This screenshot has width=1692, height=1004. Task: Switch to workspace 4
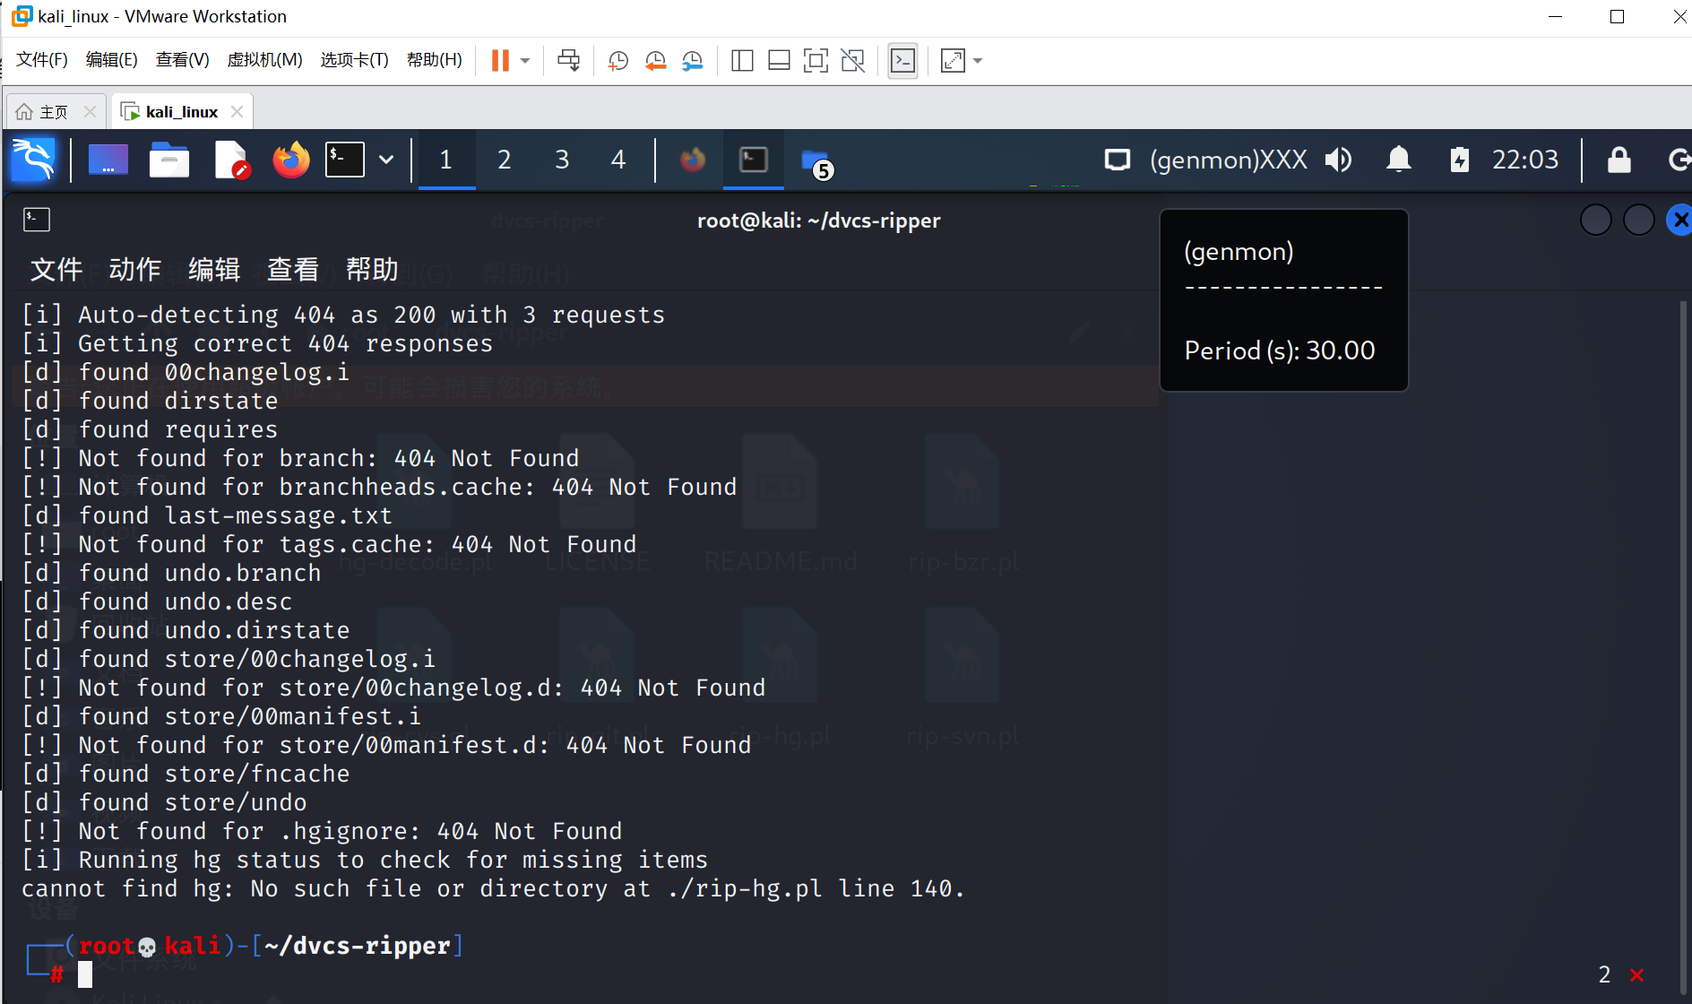coord(618,160)
